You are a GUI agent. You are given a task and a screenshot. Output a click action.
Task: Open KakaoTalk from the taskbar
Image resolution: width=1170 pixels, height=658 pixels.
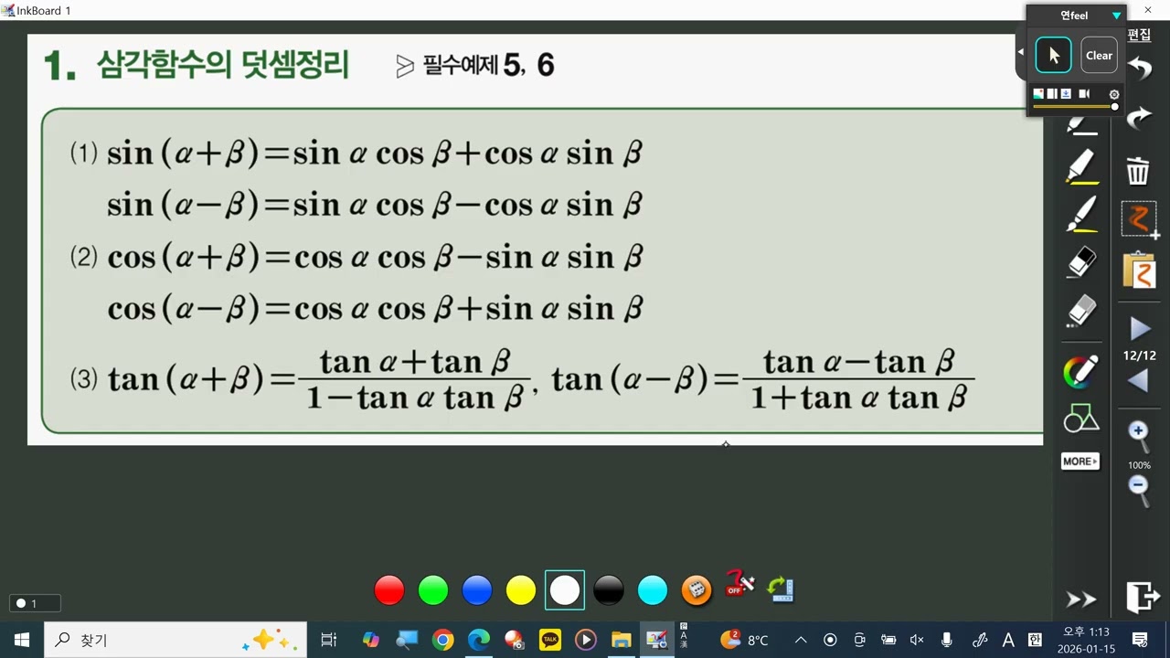pyautogui.click(x=550, y=640)
